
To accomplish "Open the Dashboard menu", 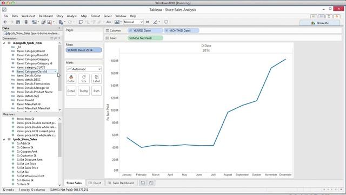I will (x=45, y=16).
